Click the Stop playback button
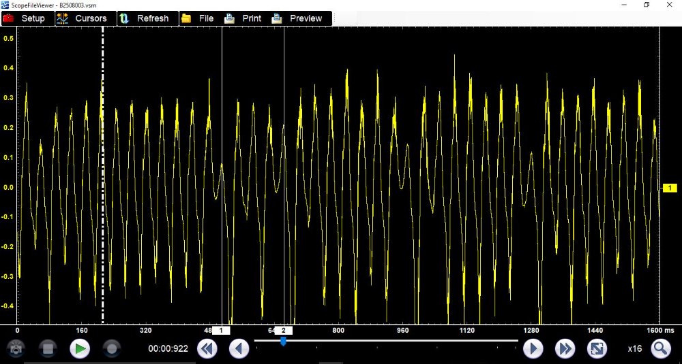 pos(47,349)
